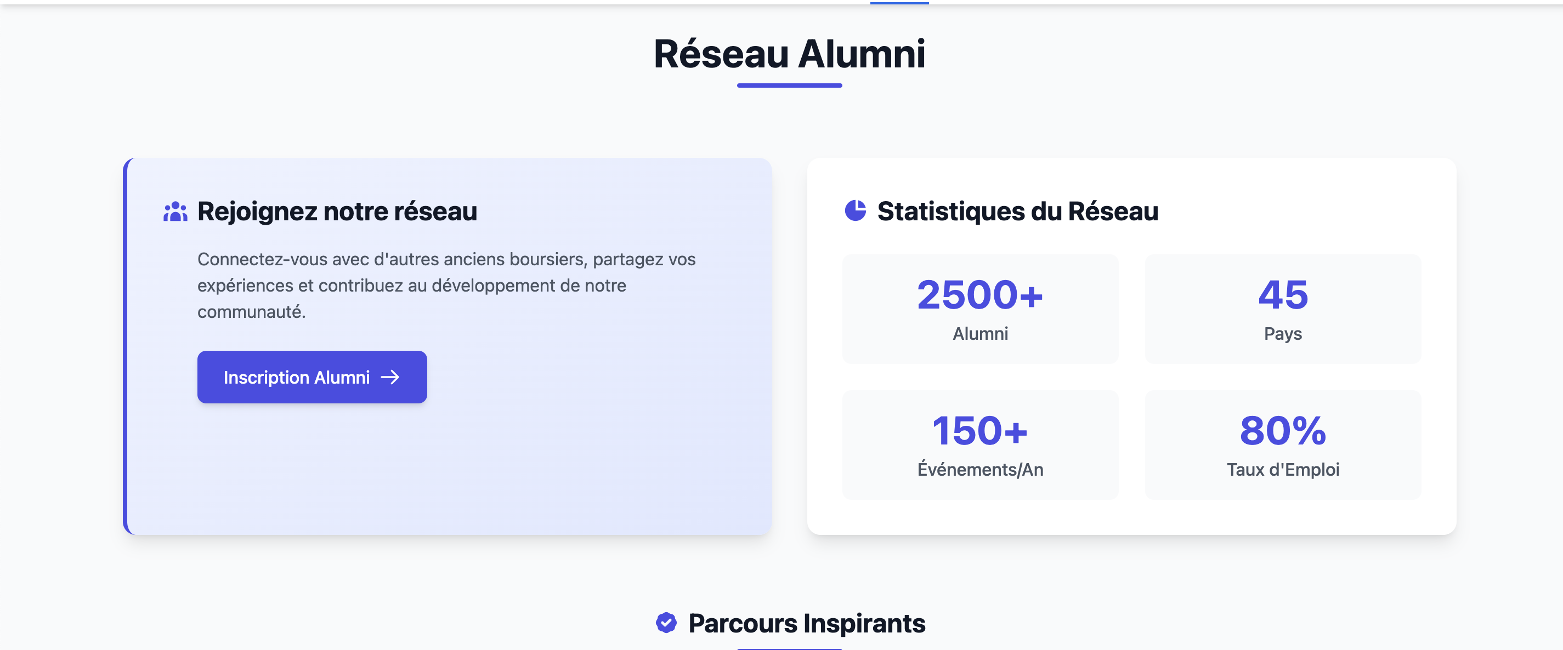
Task: Select the 2500+ Alumni stat card
Action: pyautogui.click(x=980, y=309)
